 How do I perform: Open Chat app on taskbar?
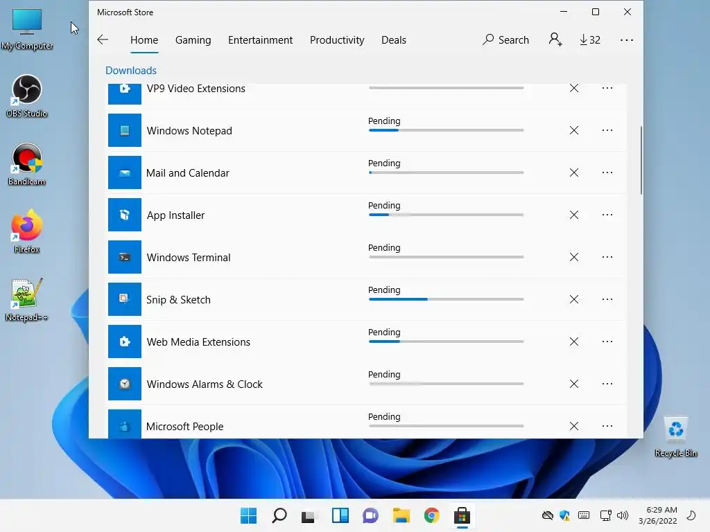[x=370, y=515]
